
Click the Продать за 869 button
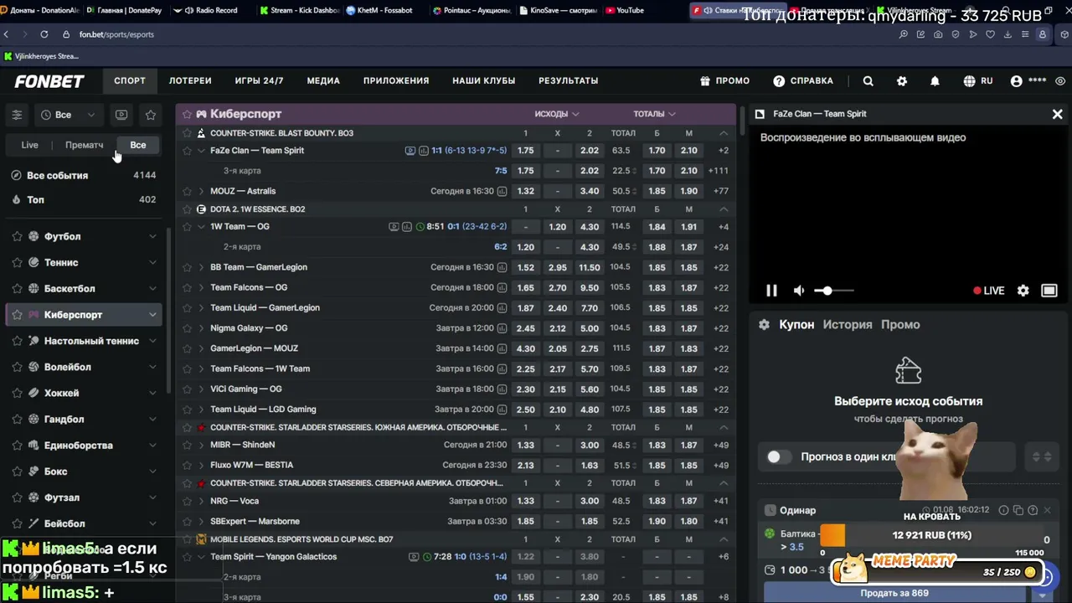894,593
